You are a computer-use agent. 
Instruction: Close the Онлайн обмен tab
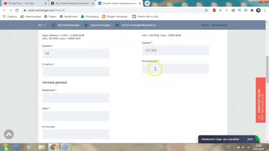click(x=140, y=3)
